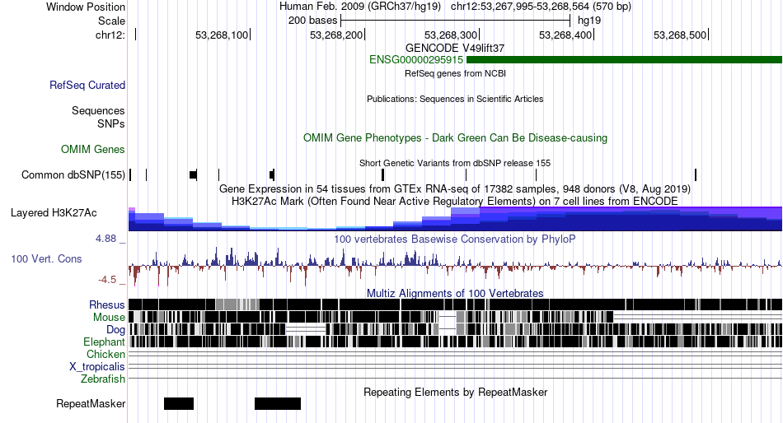Select the Zebrafish species label
Image resolution: width=783 pixels, height=423 pixels.
click(x=103, y=379)
